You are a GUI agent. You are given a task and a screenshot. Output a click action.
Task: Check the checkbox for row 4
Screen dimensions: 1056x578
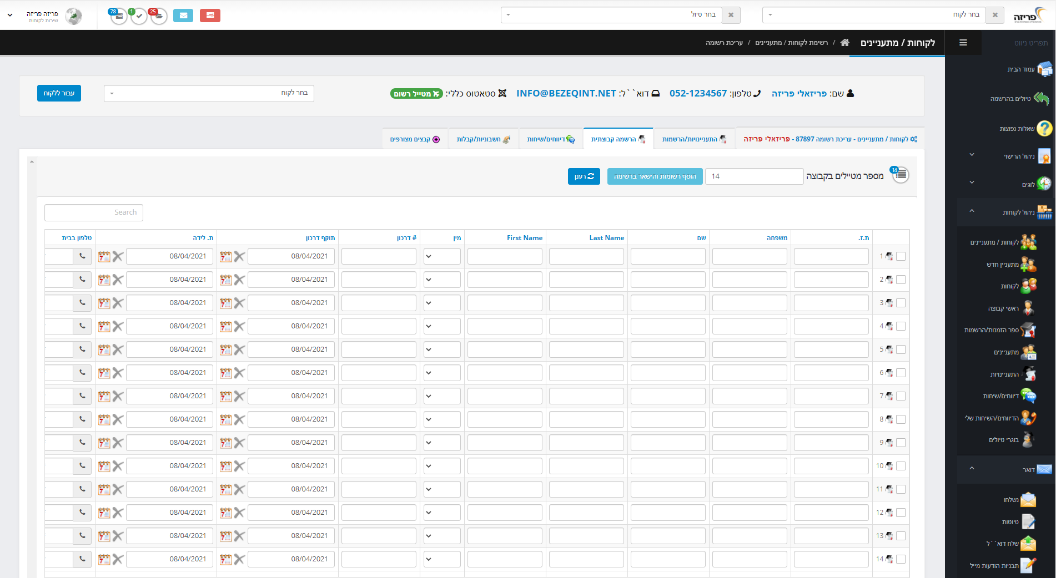pyautogui.click(x=901, y=326)
